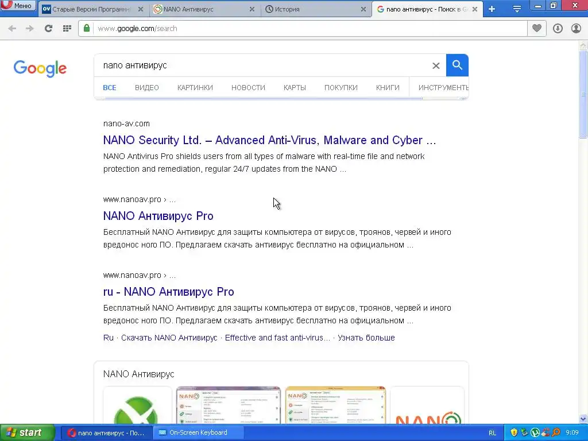Screen dimensions: 588x441
Task: Click the page vertical scrollbar thumb
Action: [583, 95]
